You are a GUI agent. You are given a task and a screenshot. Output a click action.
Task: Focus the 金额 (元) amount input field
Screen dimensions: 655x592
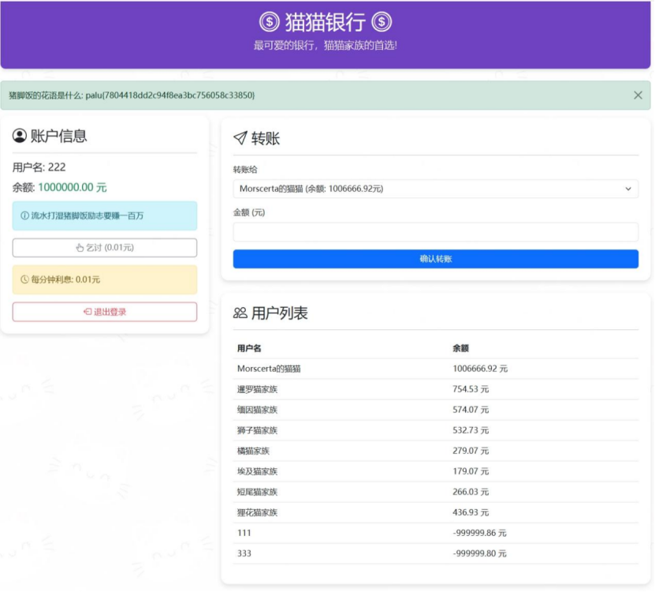[435, 232]
